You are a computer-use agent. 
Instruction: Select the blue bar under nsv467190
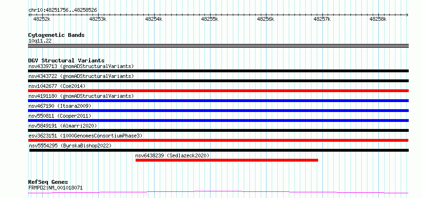coord(218,111)
